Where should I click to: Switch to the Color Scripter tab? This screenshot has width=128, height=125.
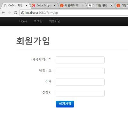tap(44, 5)
